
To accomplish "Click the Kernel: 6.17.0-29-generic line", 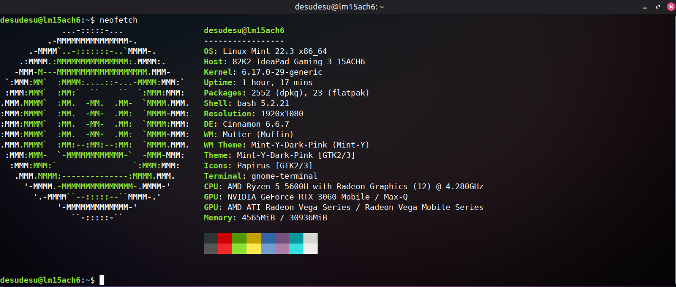I will tap(263, 72).
